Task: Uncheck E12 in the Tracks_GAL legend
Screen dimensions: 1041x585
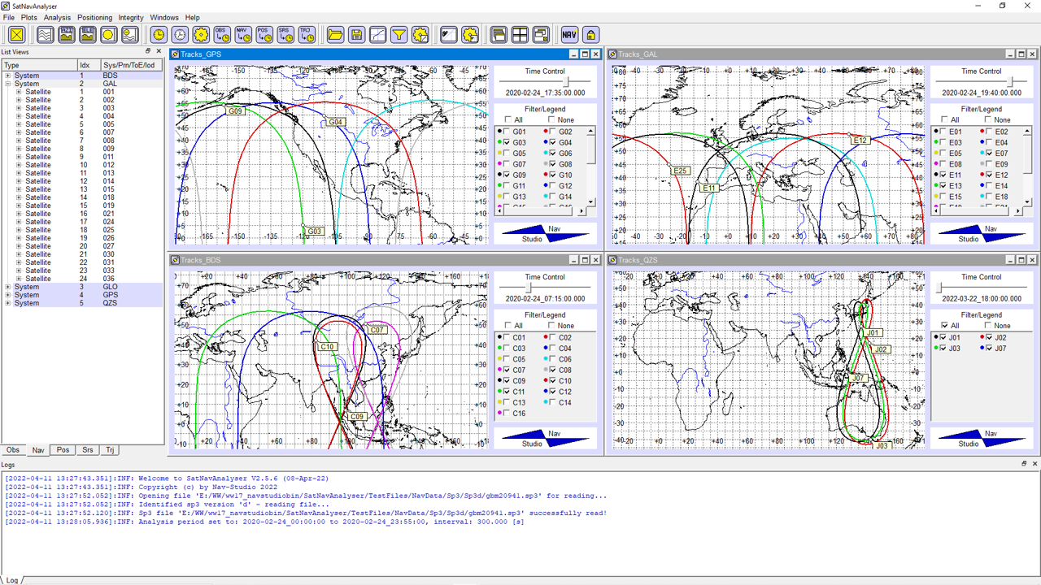Action: [x=989, y=175]
